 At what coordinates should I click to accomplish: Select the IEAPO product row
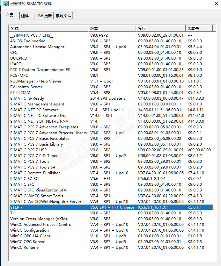pyautogui.click(x=111, y=64)
